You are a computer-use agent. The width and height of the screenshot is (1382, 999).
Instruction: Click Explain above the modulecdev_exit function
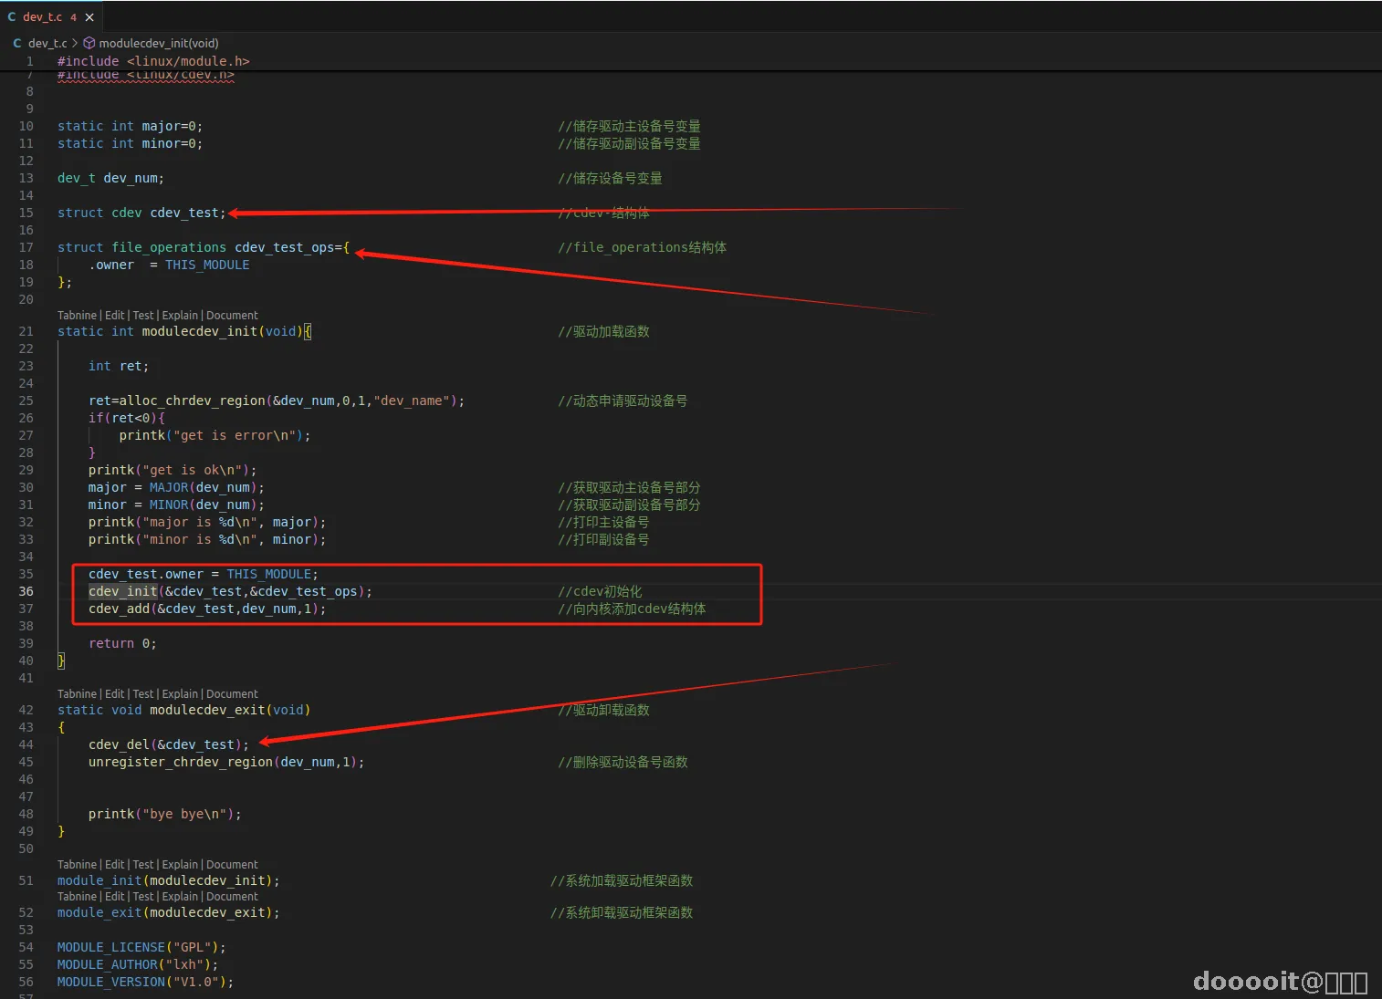180,694
